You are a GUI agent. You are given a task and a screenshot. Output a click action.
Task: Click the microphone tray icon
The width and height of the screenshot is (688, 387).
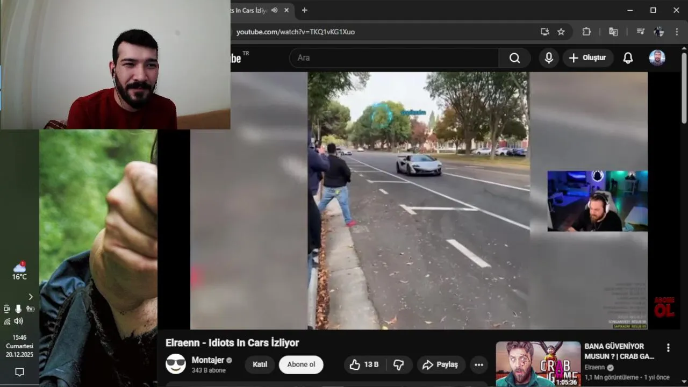click(x=18, y=309)
